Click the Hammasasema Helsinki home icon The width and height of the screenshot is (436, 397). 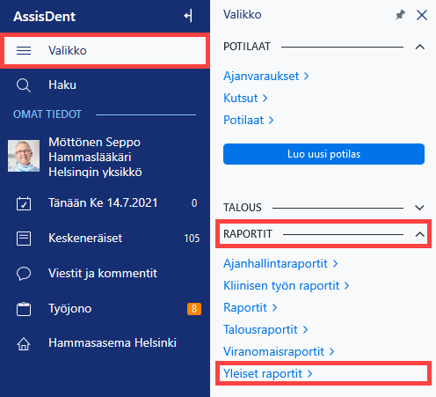pyautogui.click(x=24, y=343)
